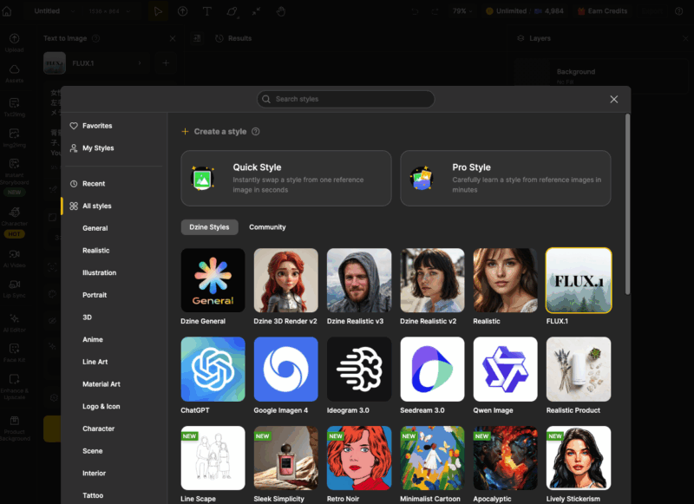
Task: Filter styles by Realistic category
Action: tap(96, 251)
